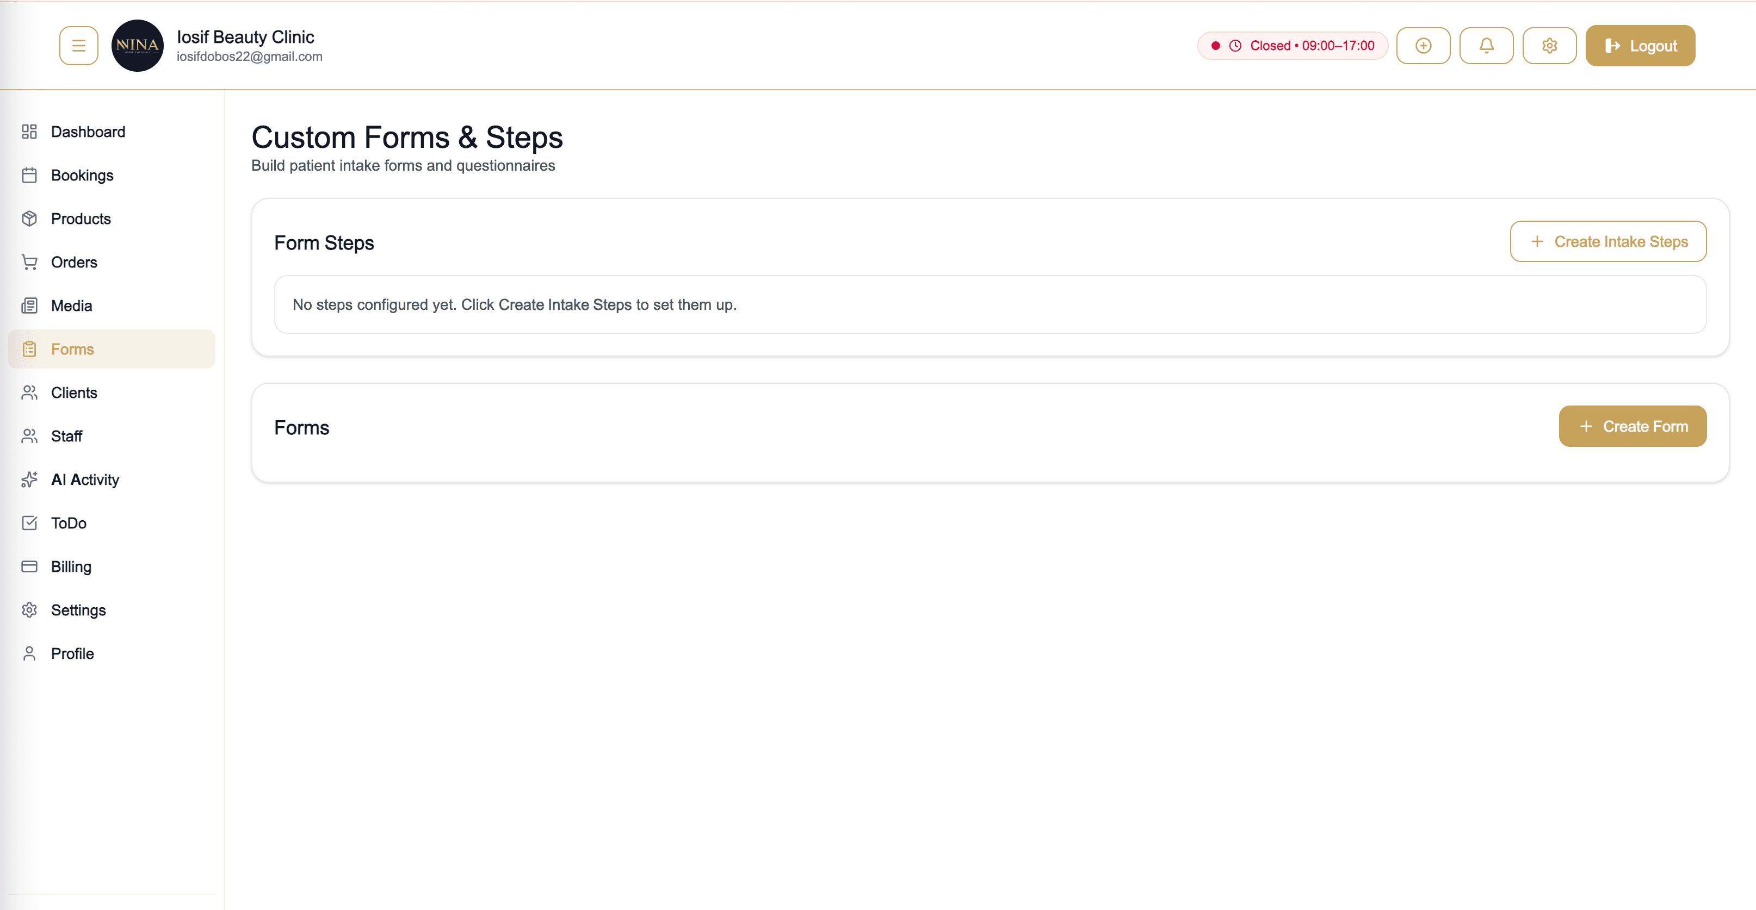Viewport: 1756px width, 910px height.
Task: Select the ToDo checkmark icon
Action: 30,523
